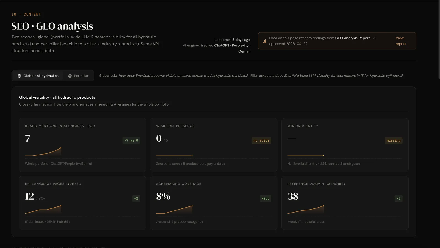The height and width of the screenshot is (248, 440).
Task: Click the SEO · GEO analysis page title
Action: tap(52, 26)
